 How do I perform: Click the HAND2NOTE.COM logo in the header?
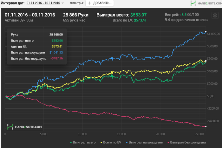(206, 3)
